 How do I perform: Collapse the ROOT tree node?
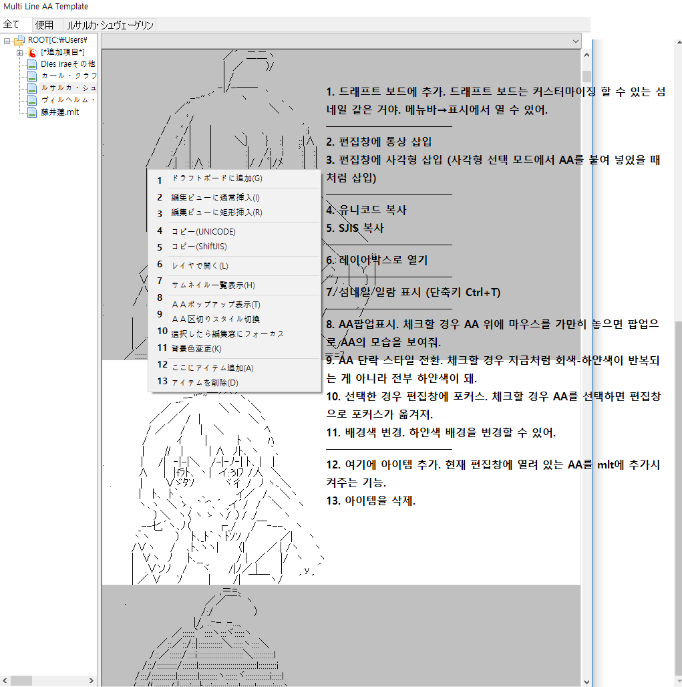[x=7, y=40]
